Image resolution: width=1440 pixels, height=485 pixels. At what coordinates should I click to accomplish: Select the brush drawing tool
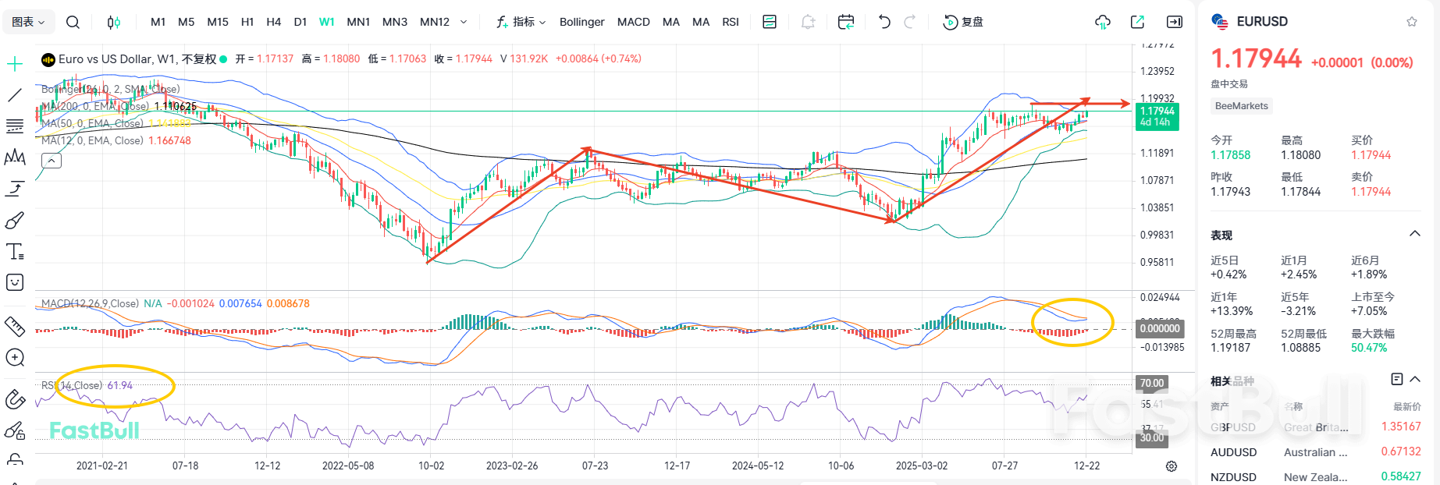coord(15,221)
